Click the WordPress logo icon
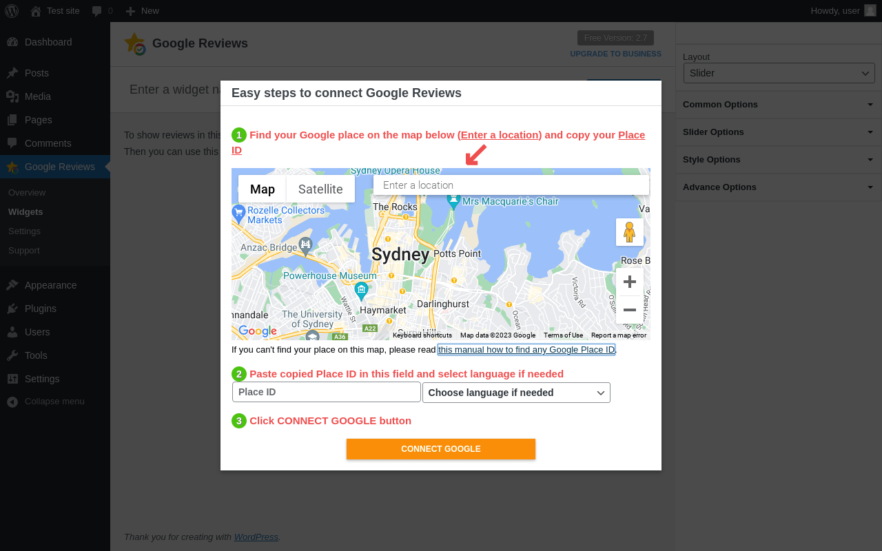Image resolution: width=882 pixels, height=551 pixels. (x=12, y=11)
